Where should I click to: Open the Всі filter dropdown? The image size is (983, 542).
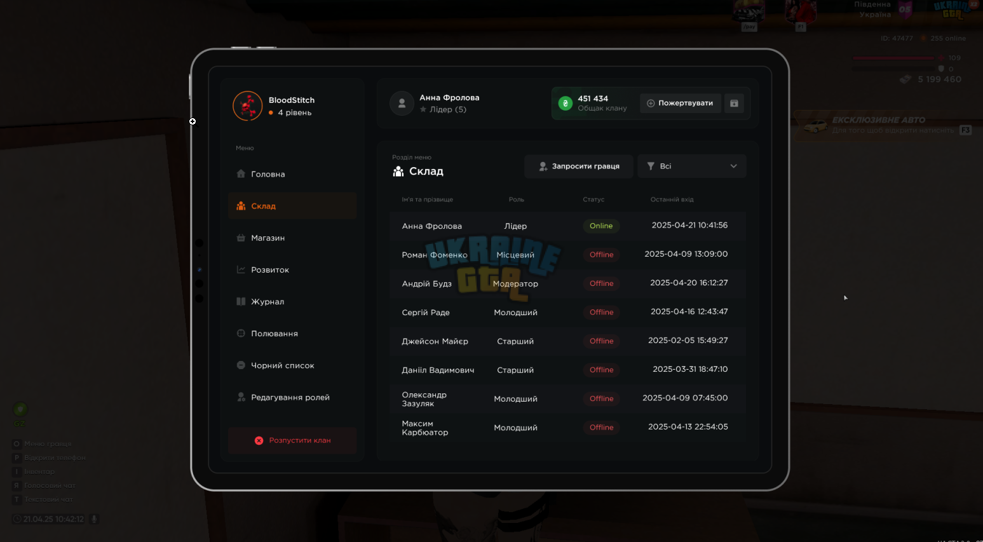(692, 166)
